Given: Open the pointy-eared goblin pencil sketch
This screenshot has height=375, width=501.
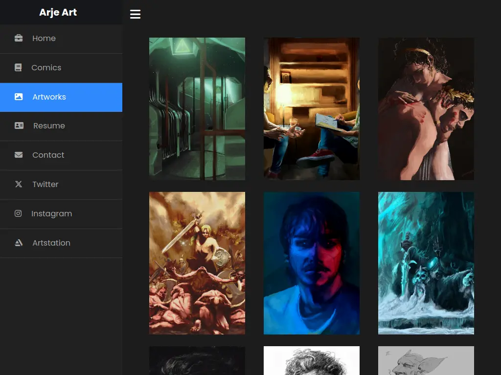Looking at the screenshot, I should [426, 361].
